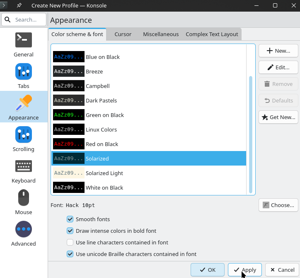Select the Blue on Black color scheme
300x278 pixels.
(x=149, y=57)
